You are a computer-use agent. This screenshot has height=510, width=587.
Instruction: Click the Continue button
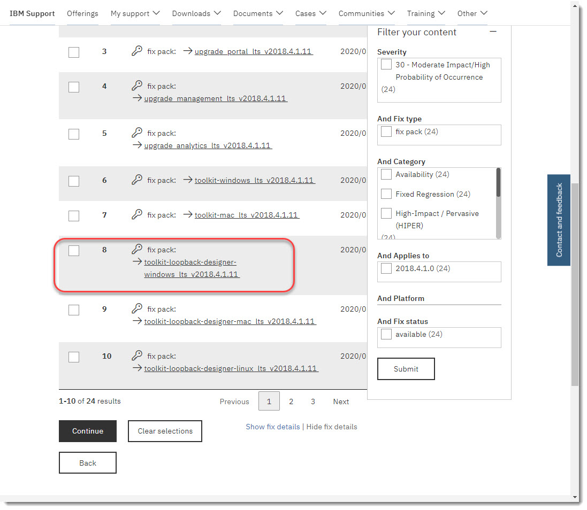pyautogui.click(x=87, y=431)
